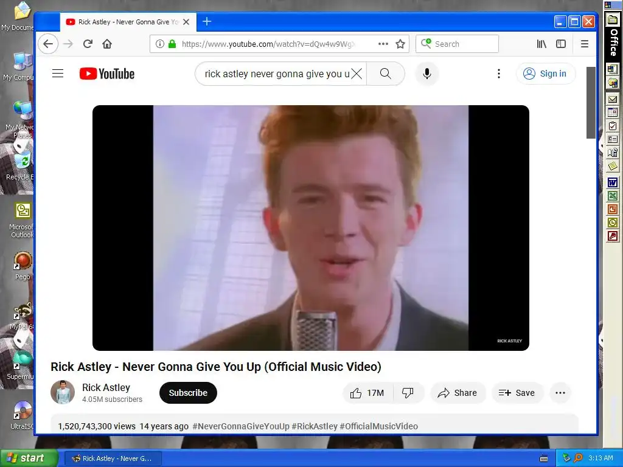Share the video
This screenshot has width=623, height=467.
click(x=458, y=393)
